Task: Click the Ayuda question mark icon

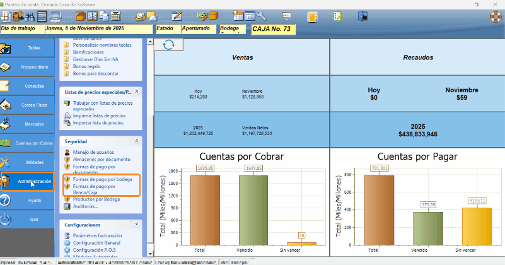Action: pos(5,200)
